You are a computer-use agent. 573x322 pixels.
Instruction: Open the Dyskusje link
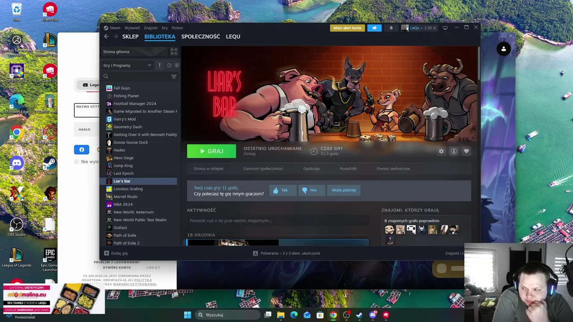tap(312, 169)
